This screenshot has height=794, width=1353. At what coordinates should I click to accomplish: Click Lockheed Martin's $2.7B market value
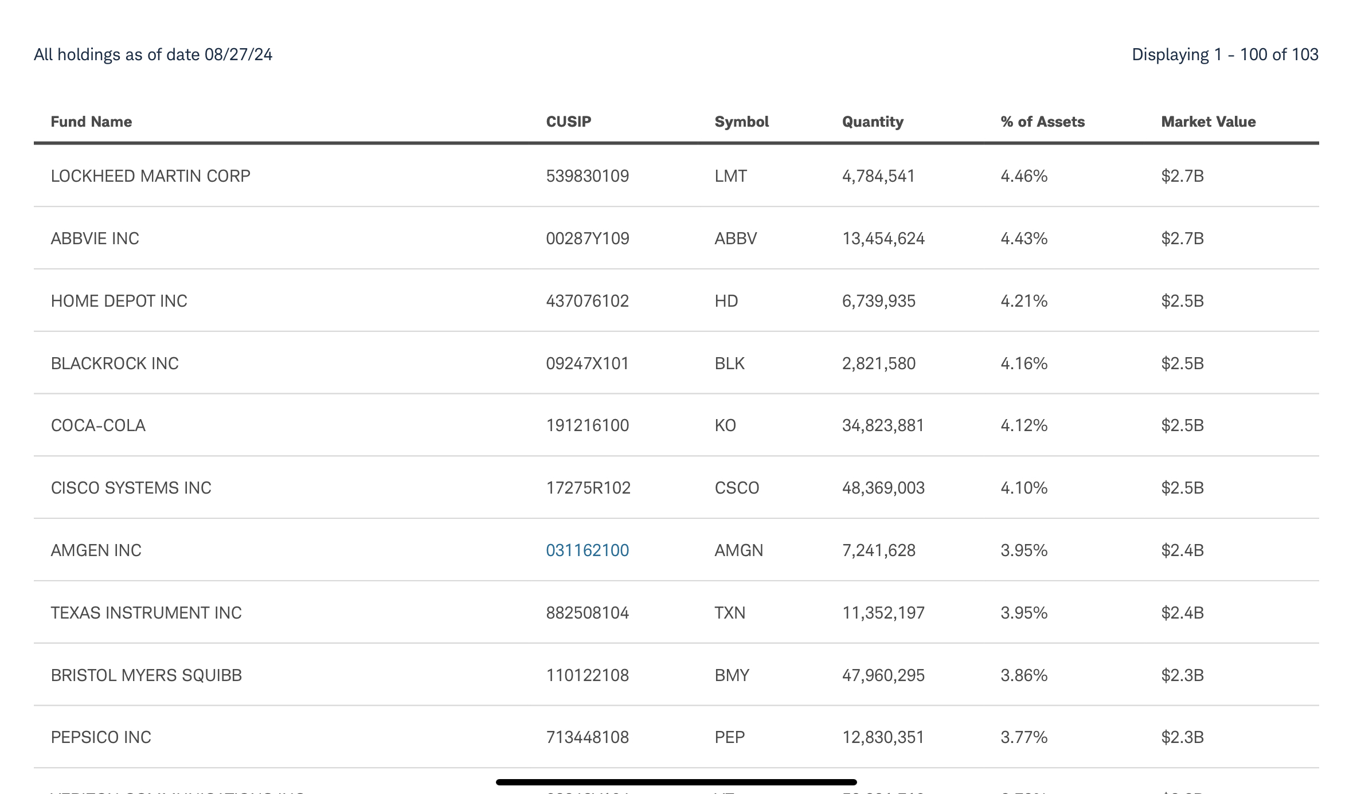[x=1182, y=176]
